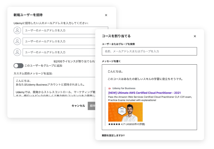Click the キャンセル button
Viewport: 214px width, 149px height.
pos(78,106)
